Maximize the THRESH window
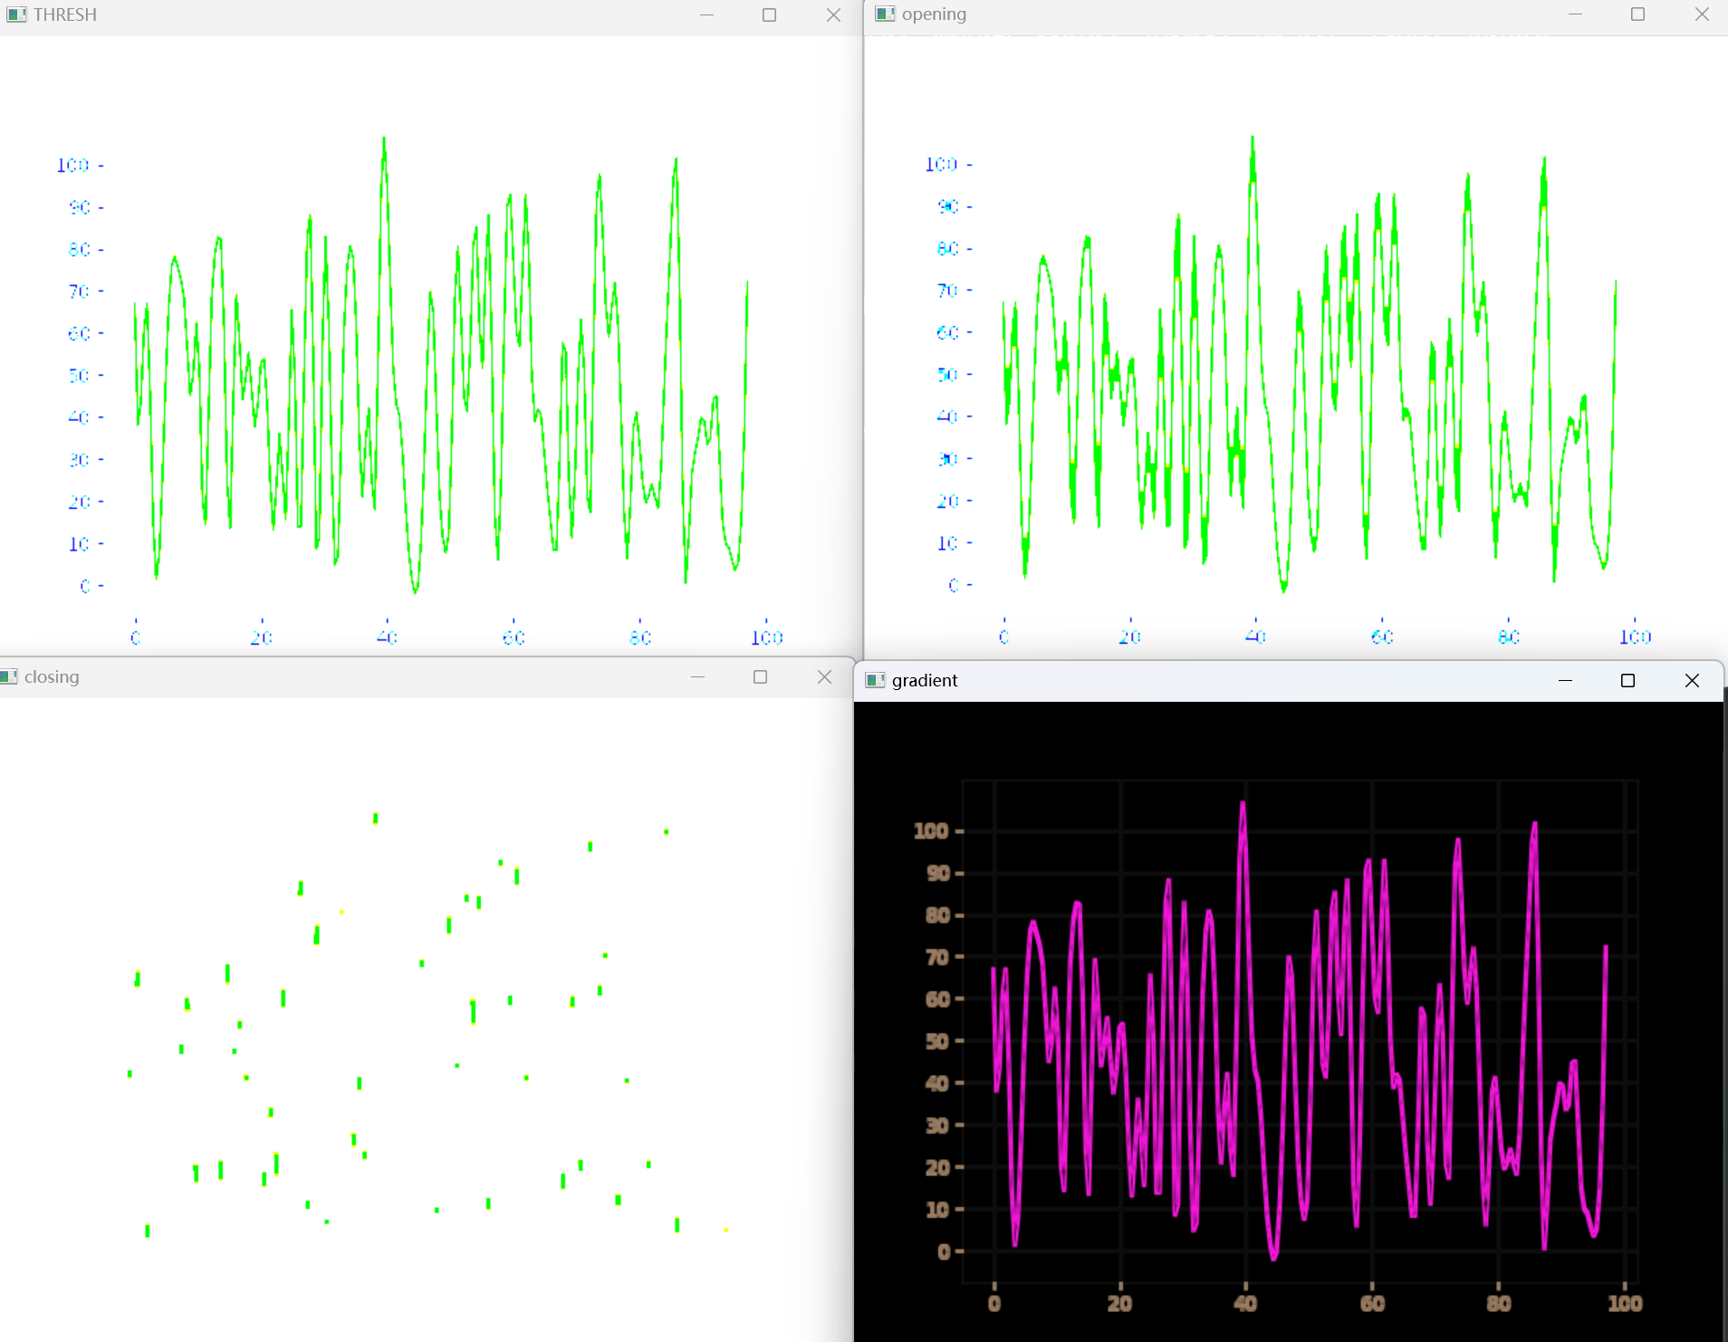The height and width of the screenshot is (1342, 1728). pyautogui.click(x=769, y=14)
